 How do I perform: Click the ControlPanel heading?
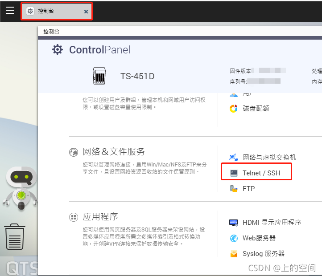click(x=99, y=50)
